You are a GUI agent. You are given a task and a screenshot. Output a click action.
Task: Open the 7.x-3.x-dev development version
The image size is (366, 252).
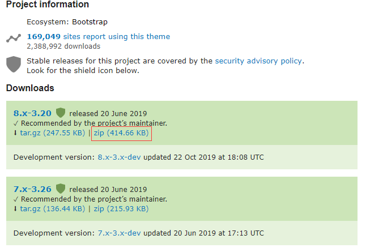(x=120, y=233)
